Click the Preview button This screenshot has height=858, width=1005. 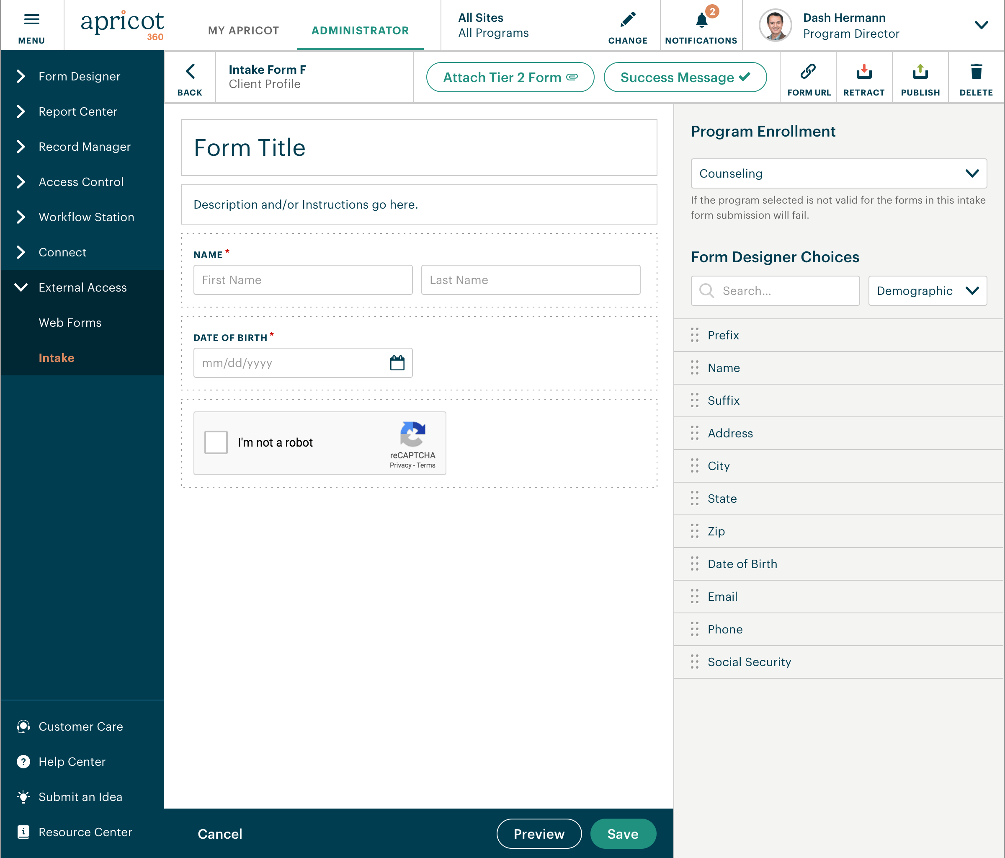pos(539,833)
